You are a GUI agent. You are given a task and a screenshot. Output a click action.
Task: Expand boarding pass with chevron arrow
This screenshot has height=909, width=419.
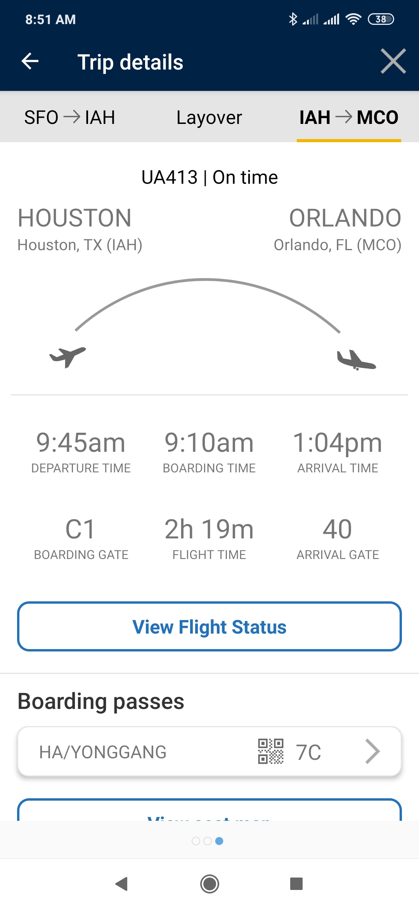coord(372,751)
